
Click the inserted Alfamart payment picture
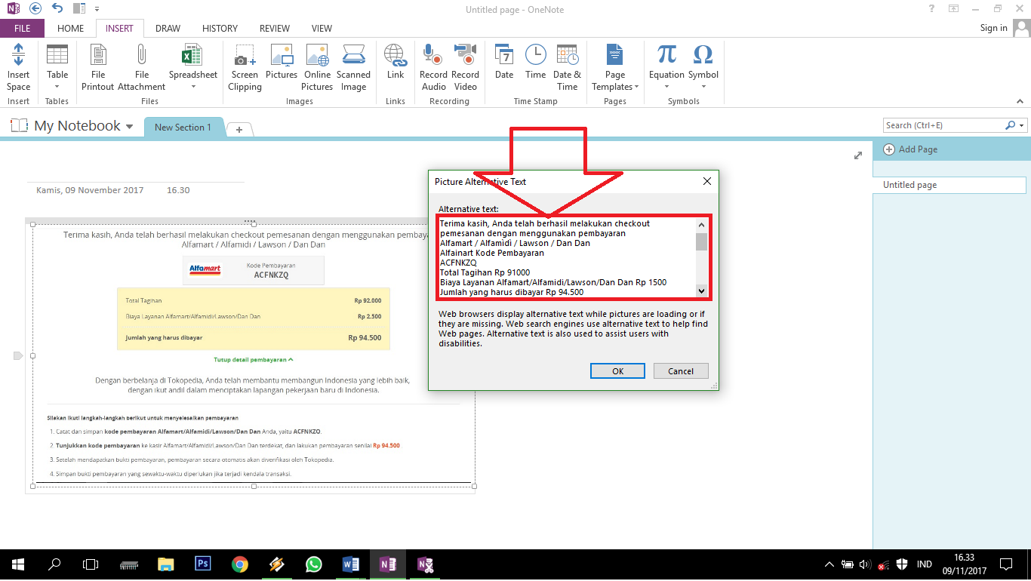[253, 355]
